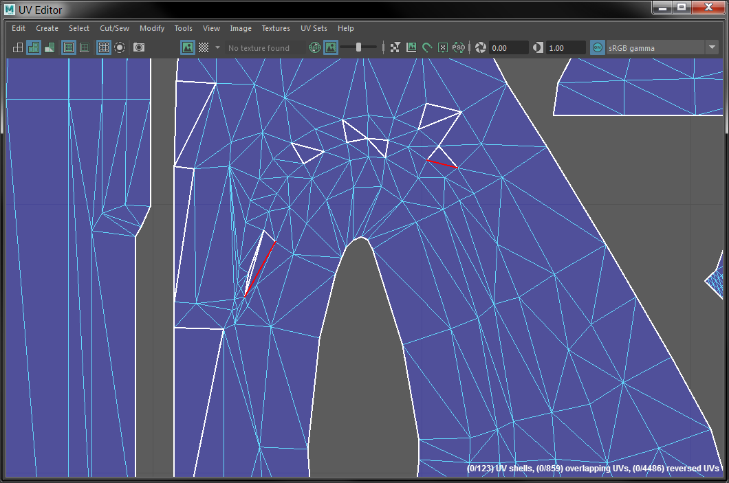The width and height of the screenshot is (729, 483).
Task: Click the UV snapshot camera icon
Action: click(x=139, y=47)
